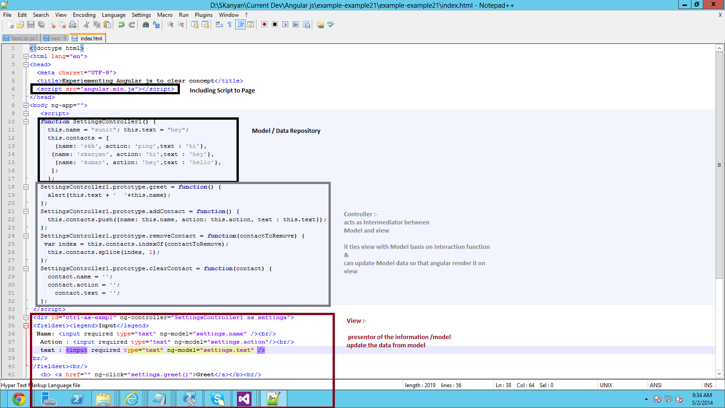
Task: Toggle show all characters pilcrow button
Action: click(230, 25)
